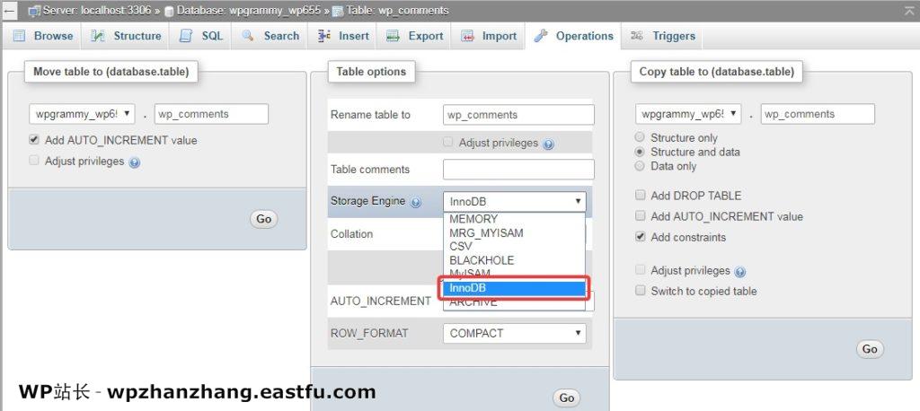Click the Export icon
The image size is (920, 411).
click(x=394, y=36)
